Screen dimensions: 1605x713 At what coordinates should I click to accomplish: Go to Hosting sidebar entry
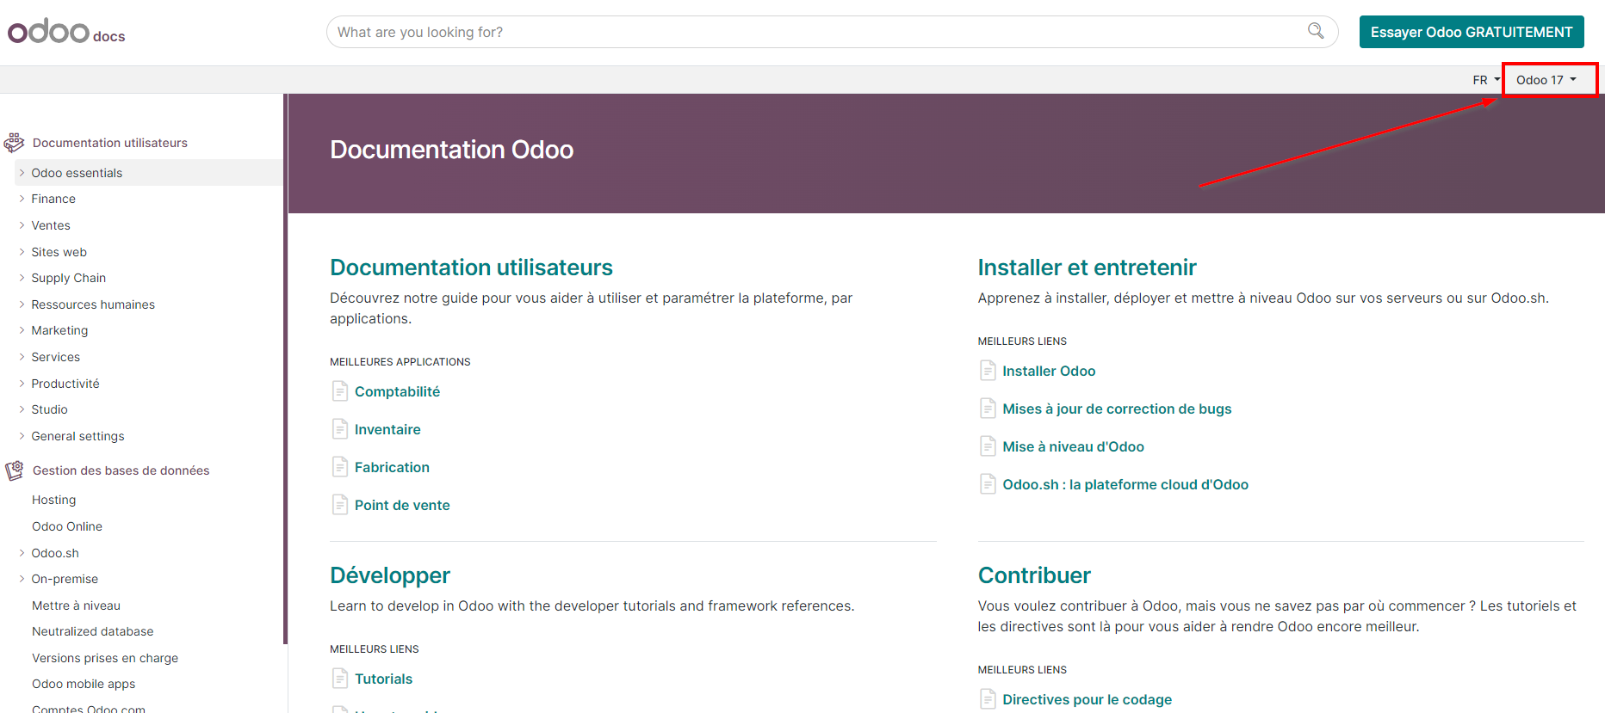(54, 500)
